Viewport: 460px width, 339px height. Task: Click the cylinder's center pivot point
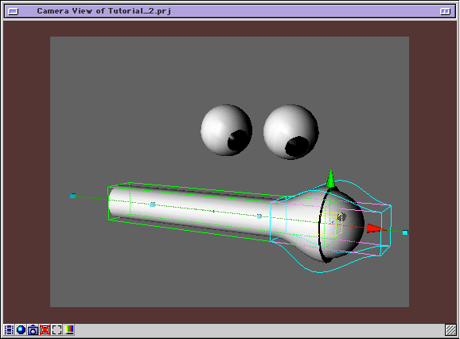tap(213, 211)
